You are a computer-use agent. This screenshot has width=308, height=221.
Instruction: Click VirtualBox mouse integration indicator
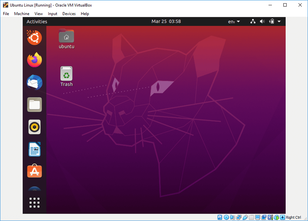pos(276,217)
